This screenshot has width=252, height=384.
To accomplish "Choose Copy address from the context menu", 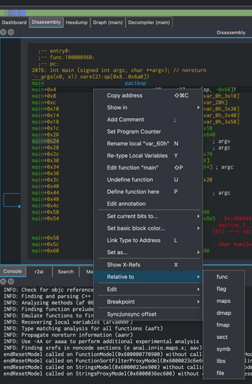I will tap(148, 95).
